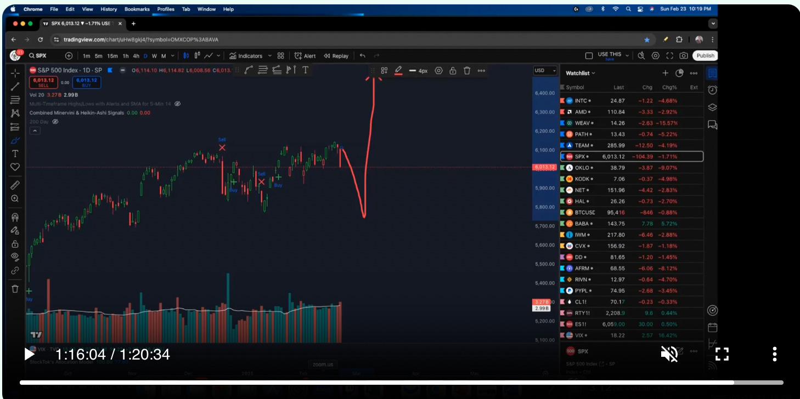Image resolution: width=800 pixels, height=399 pixels.
Task: Toggle lock all drawings in sidebar
Action: (15, 244)
